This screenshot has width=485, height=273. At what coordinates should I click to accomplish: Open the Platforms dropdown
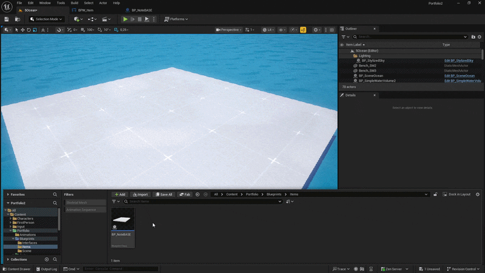[176, 19]
